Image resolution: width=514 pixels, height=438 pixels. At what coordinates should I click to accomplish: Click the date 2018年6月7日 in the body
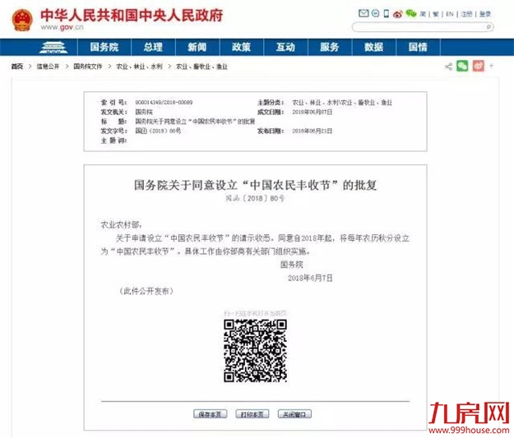coord(310,278)
